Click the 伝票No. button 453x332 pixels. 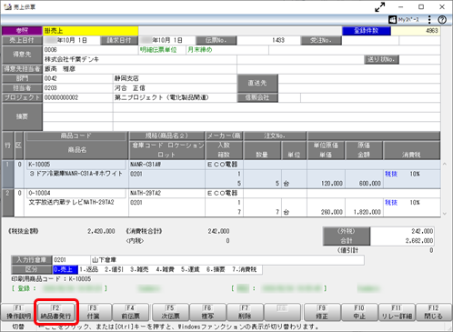[x=216, y=40]
